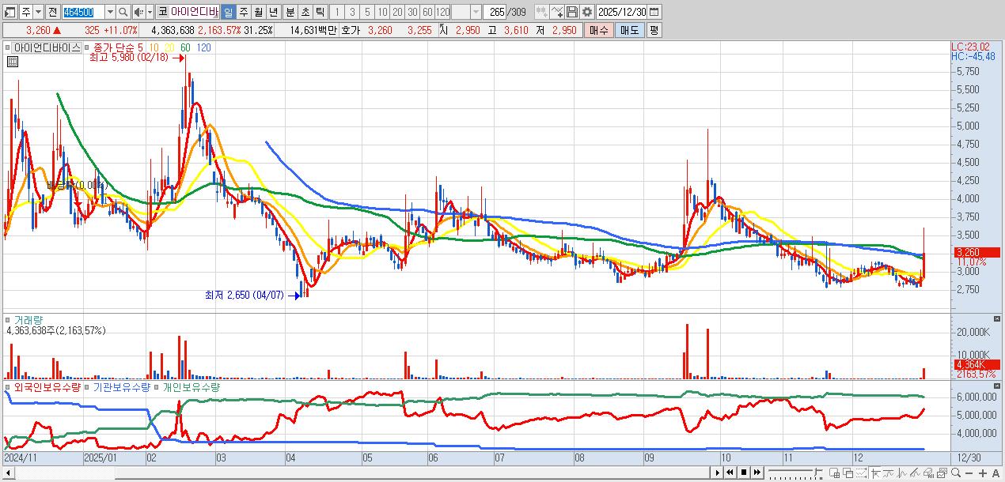Select interval 5 button

(x=366, y=13)
